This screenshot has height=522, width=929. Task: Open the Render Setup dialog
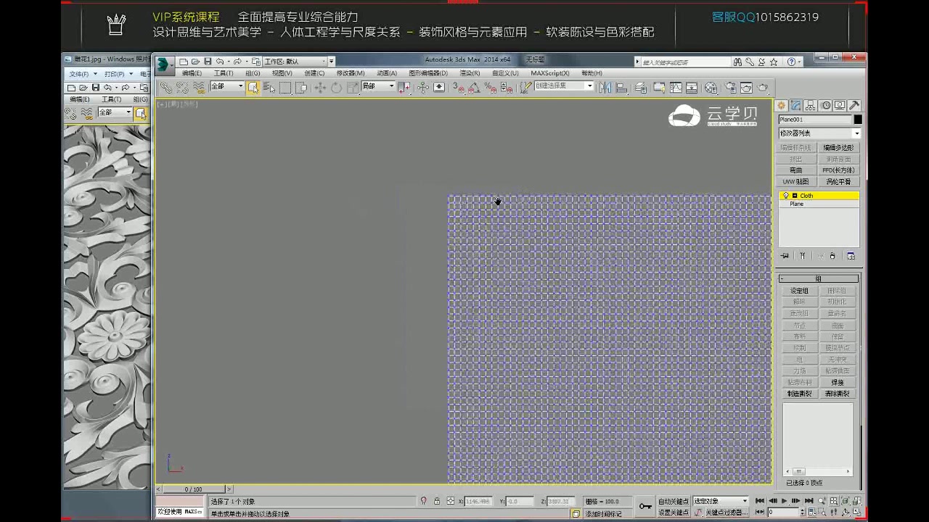click(x=731, y=87)
